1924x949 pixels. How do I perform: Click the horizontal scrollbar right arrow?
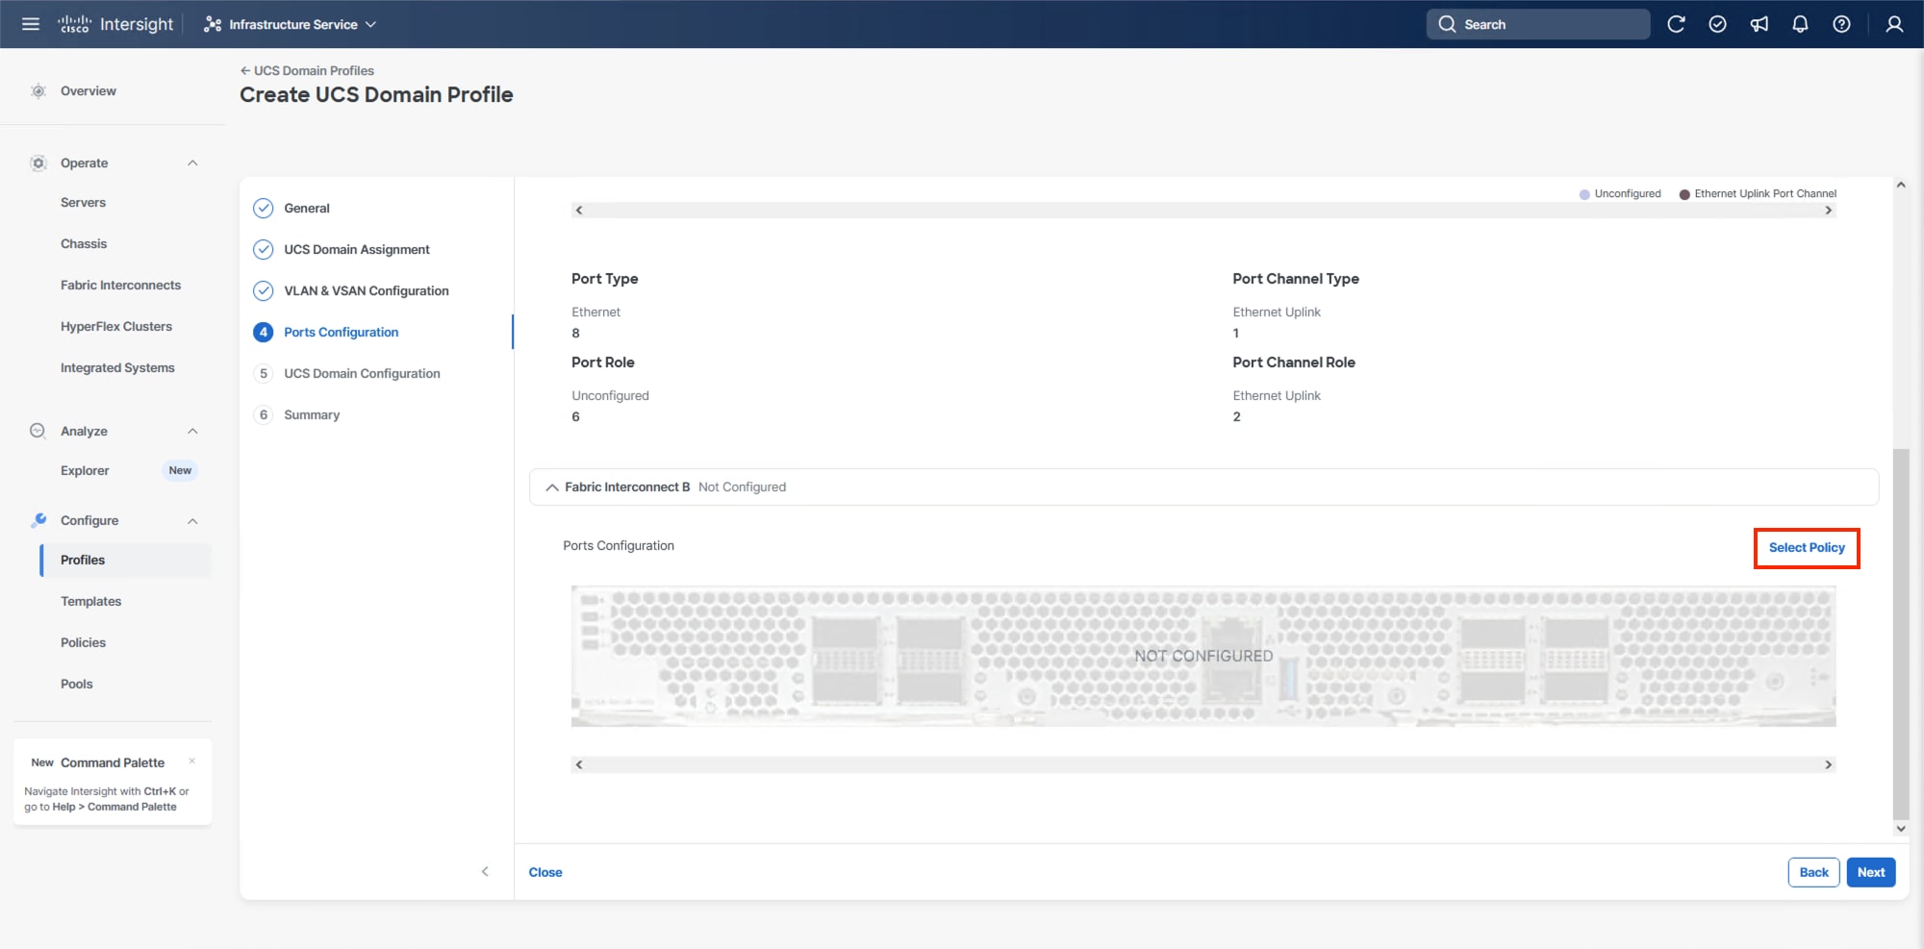[1829, 764]
